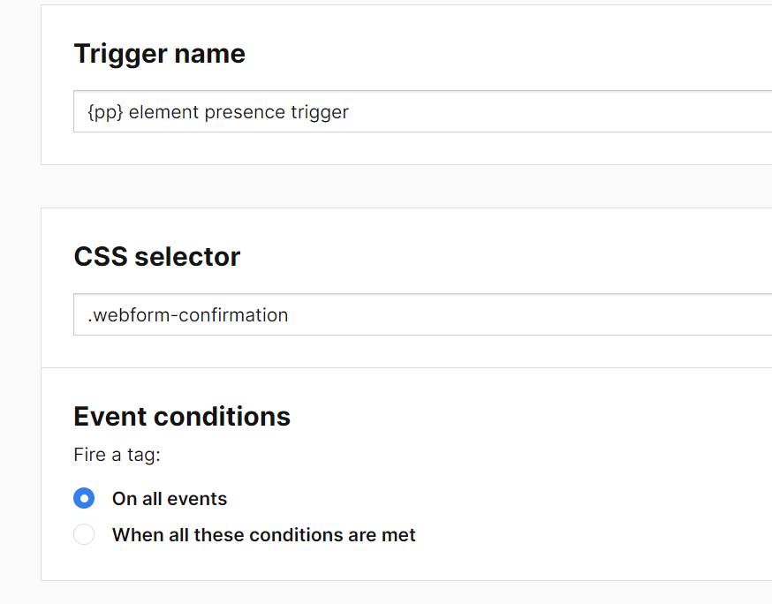Image resolution: width=772 pixels, height=604 pixels.
Task: Click the 'Trigger name' heading
Action: pos(159,54)
